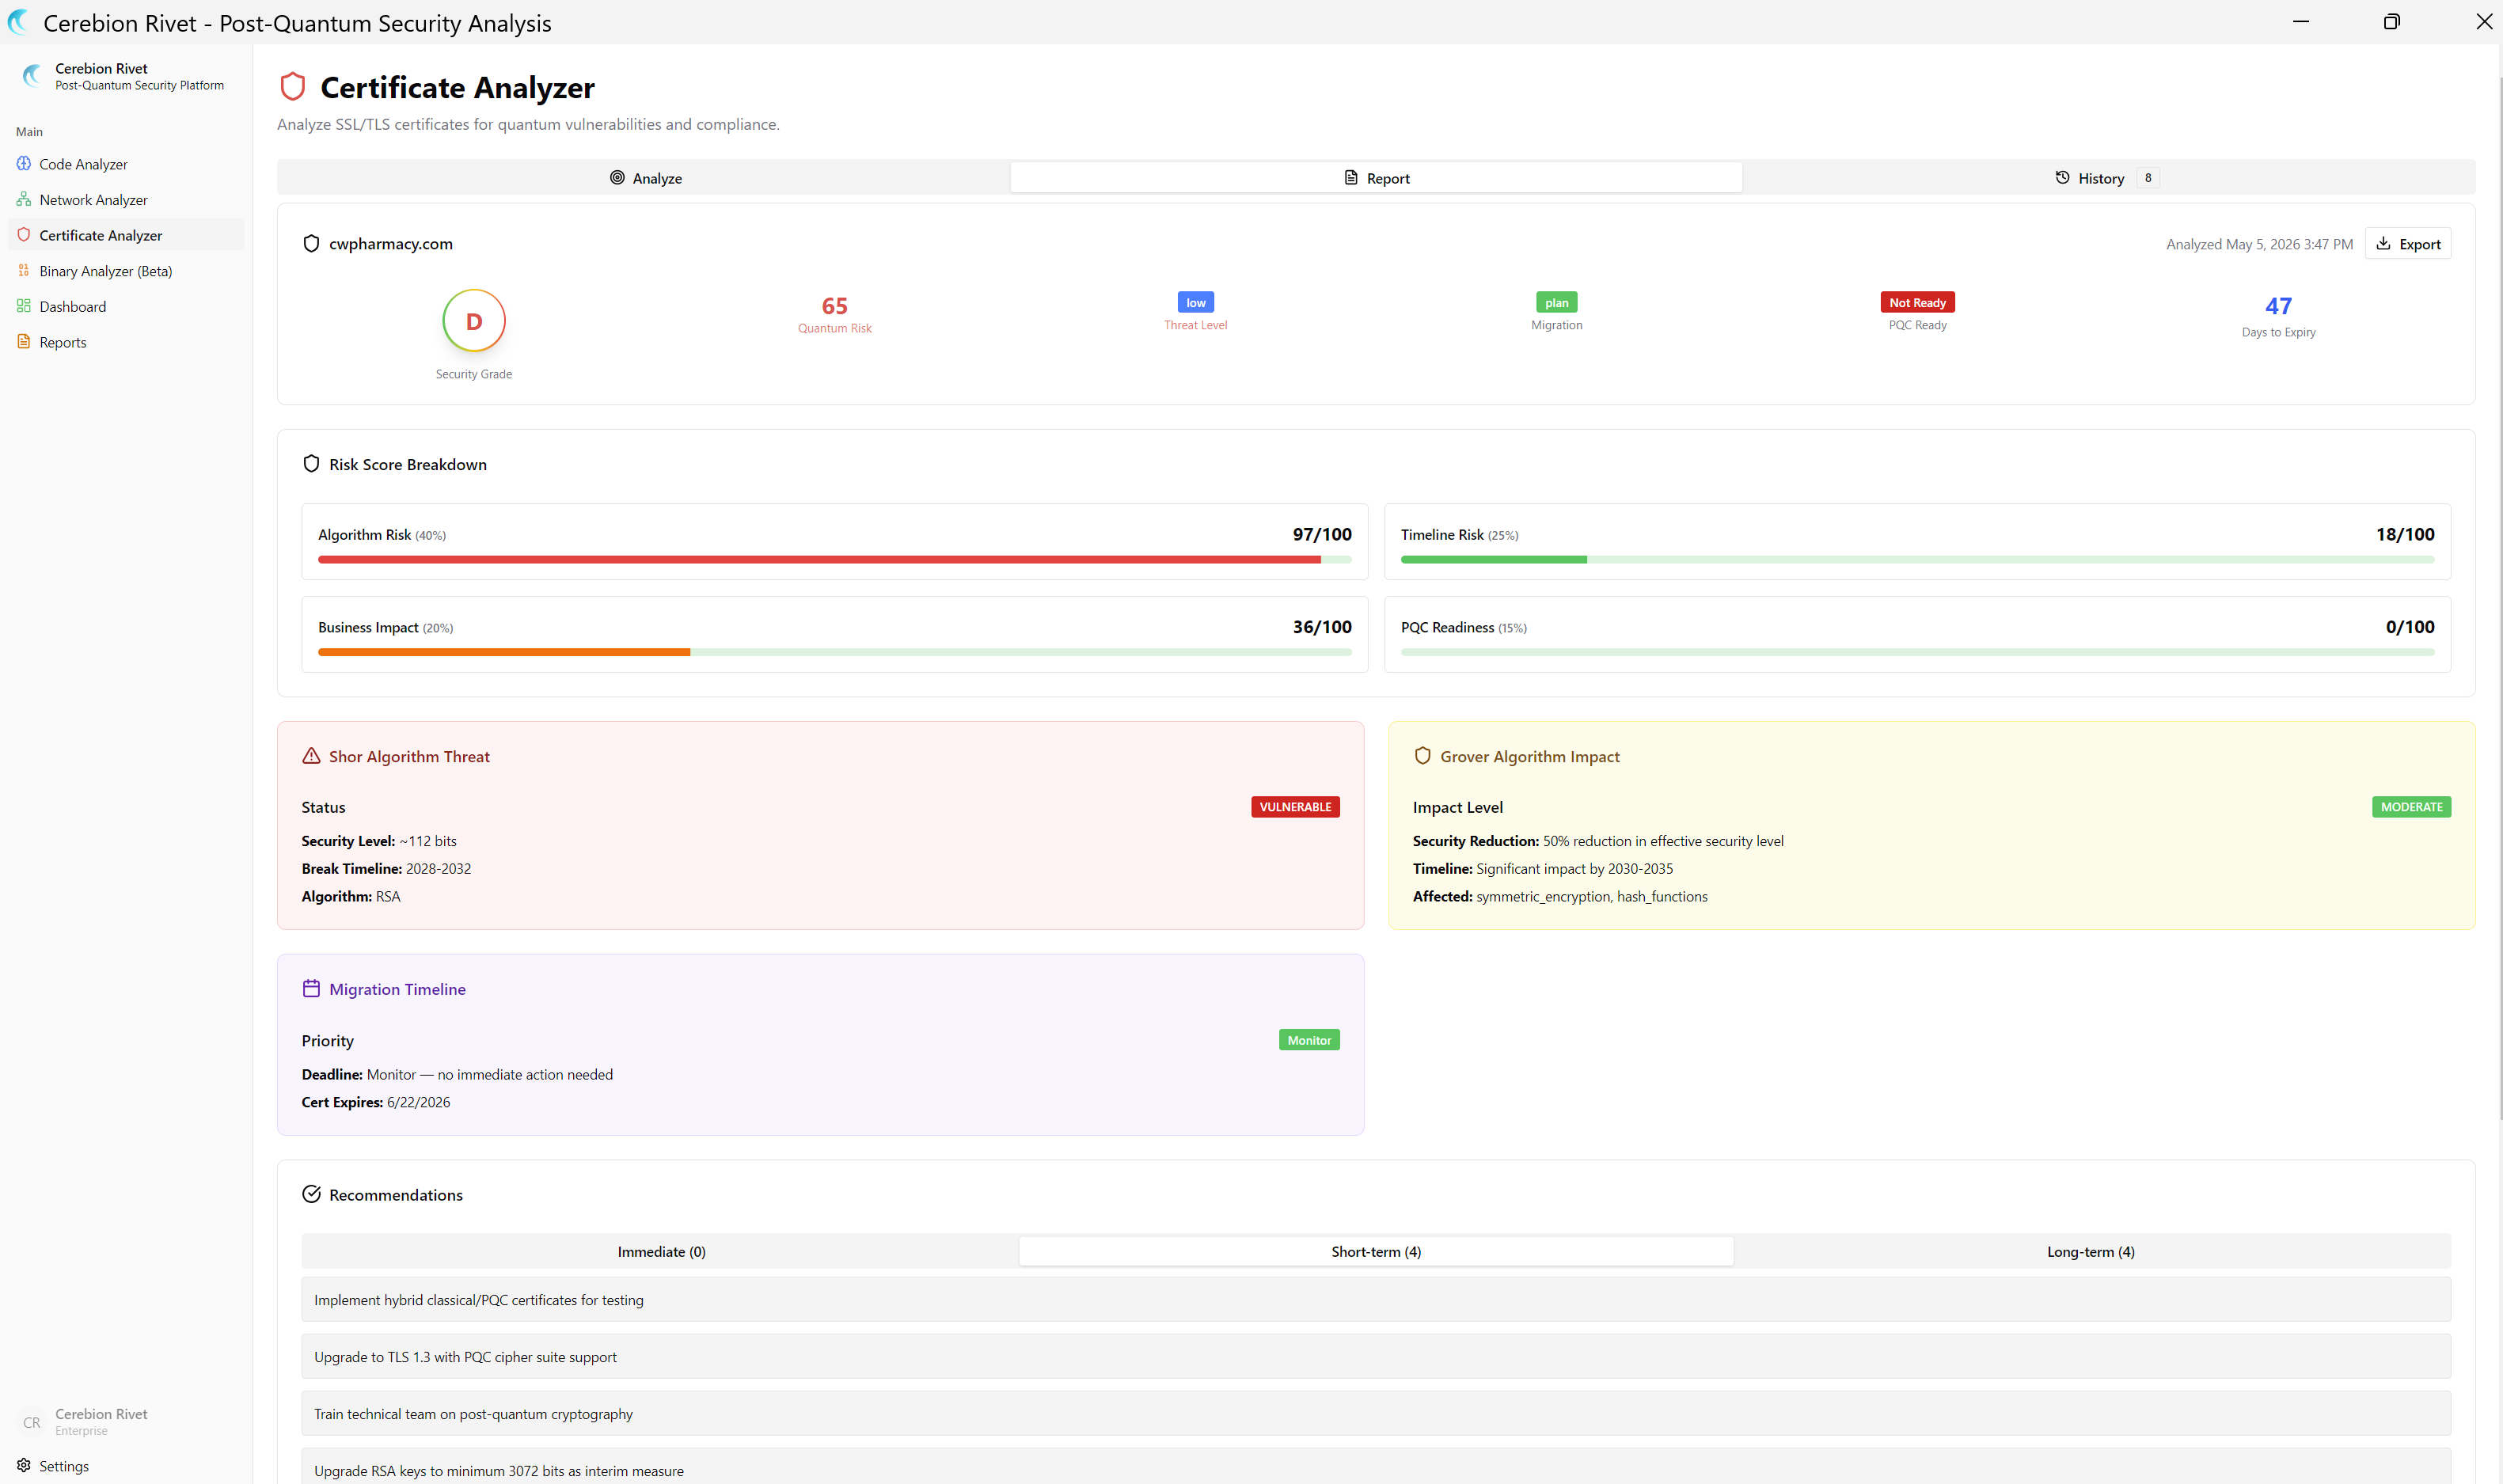This screenshot has width=2503, height=1484.
Task: Open Code Analyzer from sidebar
Action: 126,164
